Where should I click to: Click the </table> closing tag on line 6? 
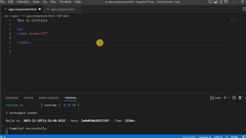pyautogui.click(x=24, y=43)
